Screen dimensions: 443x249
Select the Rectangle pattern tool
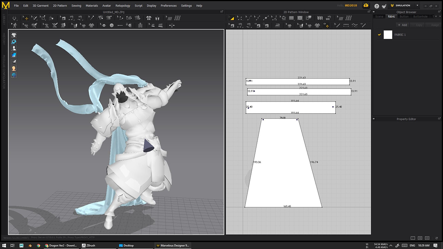click(x=292, y=18)
